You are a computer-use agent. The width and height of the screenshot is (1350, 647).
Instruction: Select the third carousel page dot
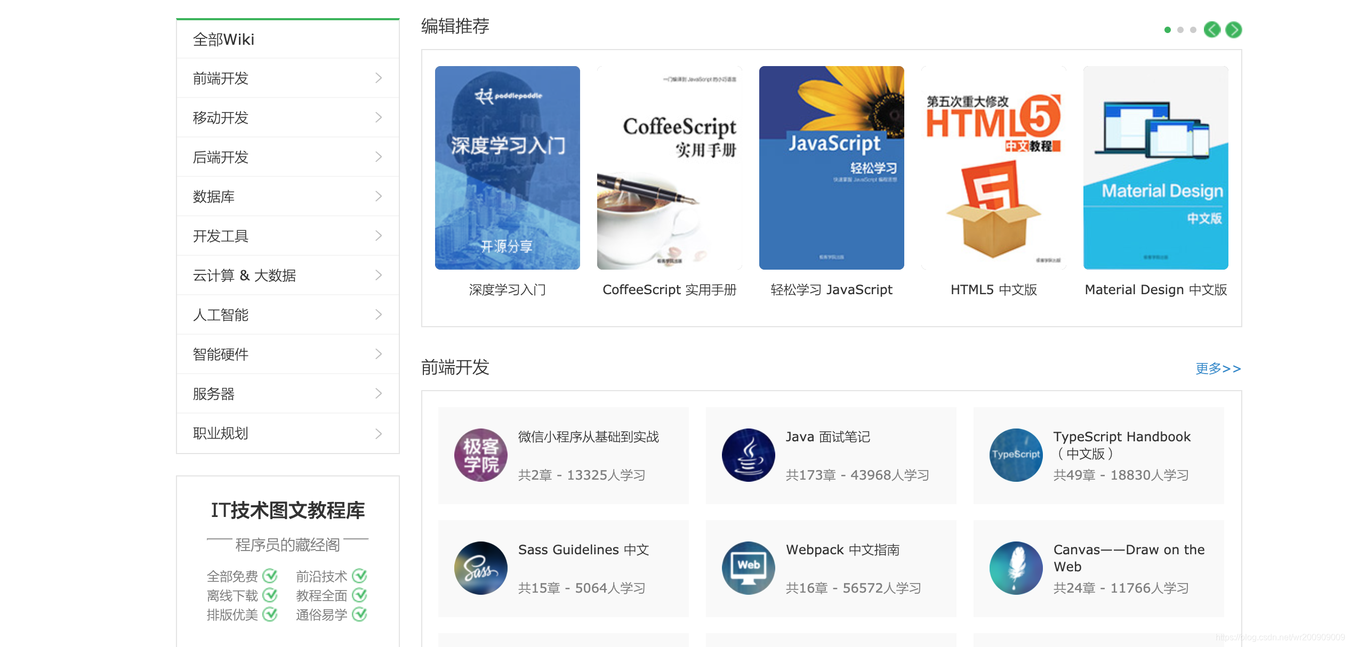(1193, 30)
